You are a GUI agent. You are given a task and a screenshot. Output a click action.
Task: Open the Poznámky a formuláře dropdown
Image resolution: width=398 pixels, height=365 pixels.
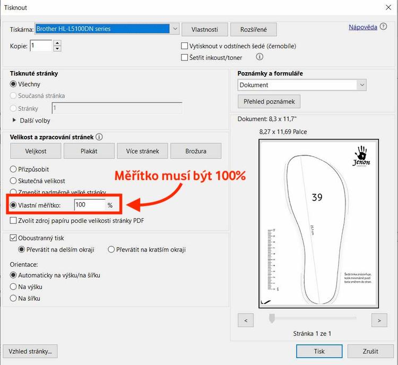point(361,85)
